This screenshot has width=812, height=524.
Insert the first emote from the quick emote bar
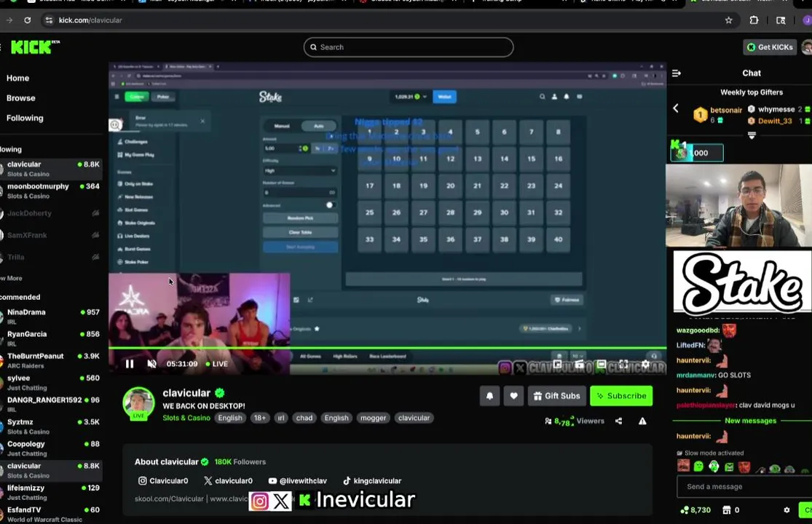683,467
